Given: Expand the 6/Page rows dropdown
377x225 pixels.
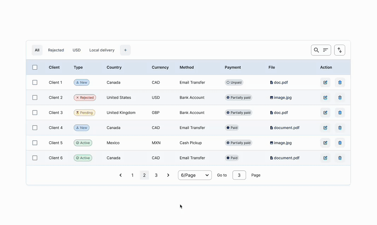Looking at the screenshot, I should coord(195,175).
